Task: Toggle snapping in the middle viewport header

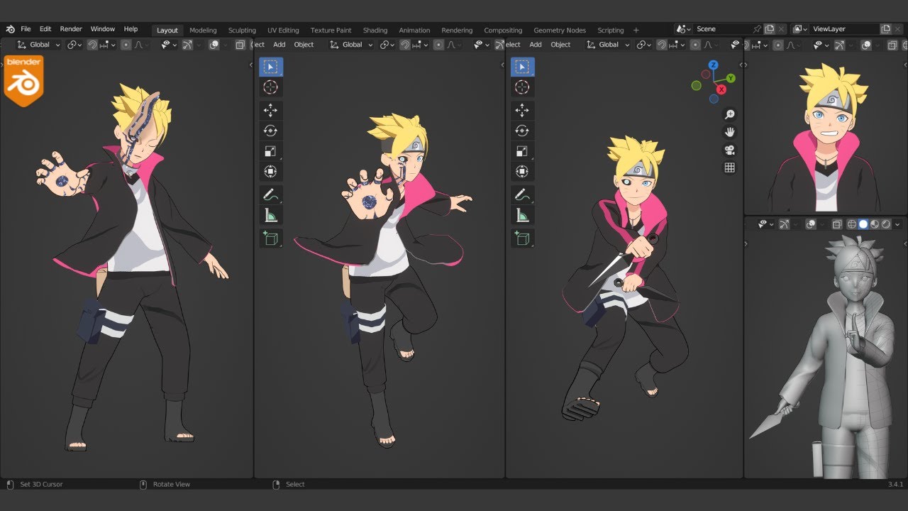Action: pyautogui.click(x=404, y=45)
